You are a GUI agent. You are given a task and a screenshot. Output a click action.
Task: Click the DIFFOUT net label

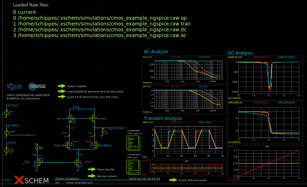click(x=119, y=128)
